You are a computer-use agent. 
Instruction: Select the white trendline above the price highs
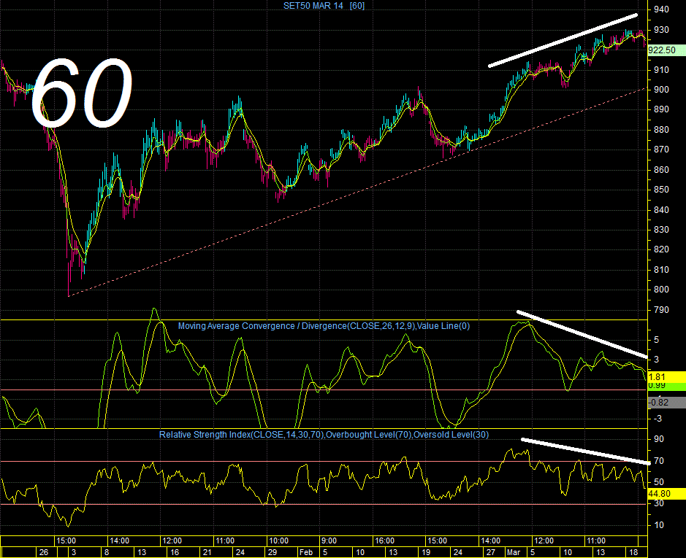pos(563,40)
